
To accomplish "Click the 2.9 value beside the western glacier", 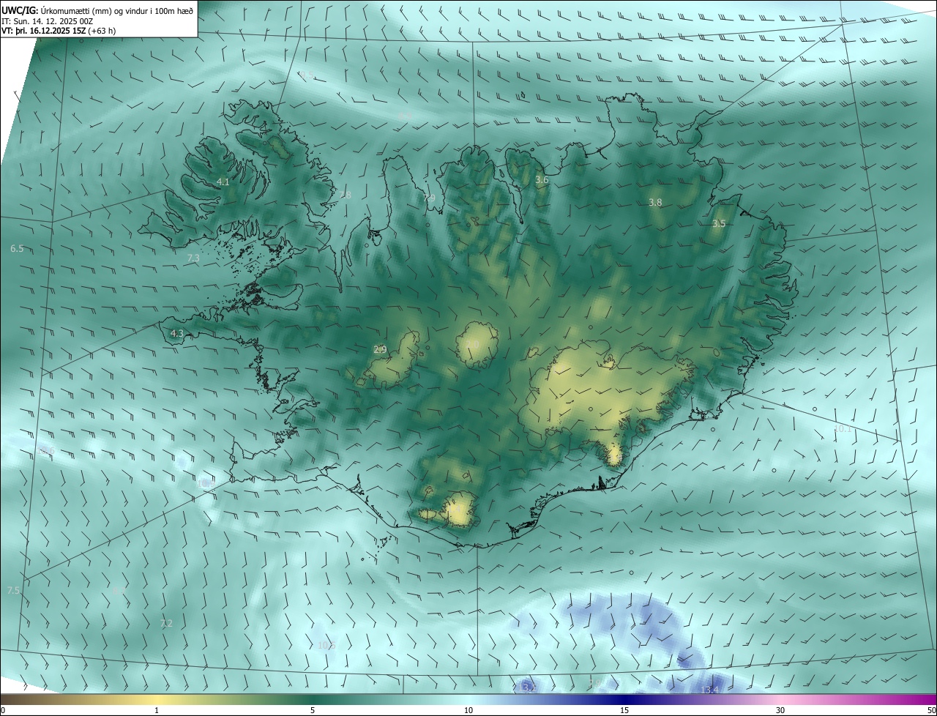I will 380,349.
